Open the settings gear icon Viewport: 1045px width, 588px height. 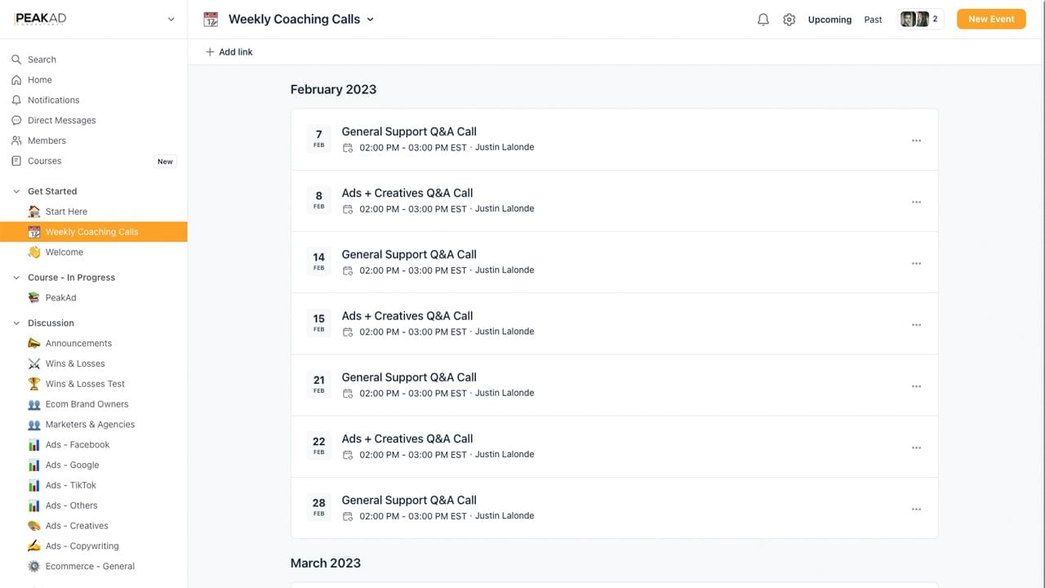(789, 20)
